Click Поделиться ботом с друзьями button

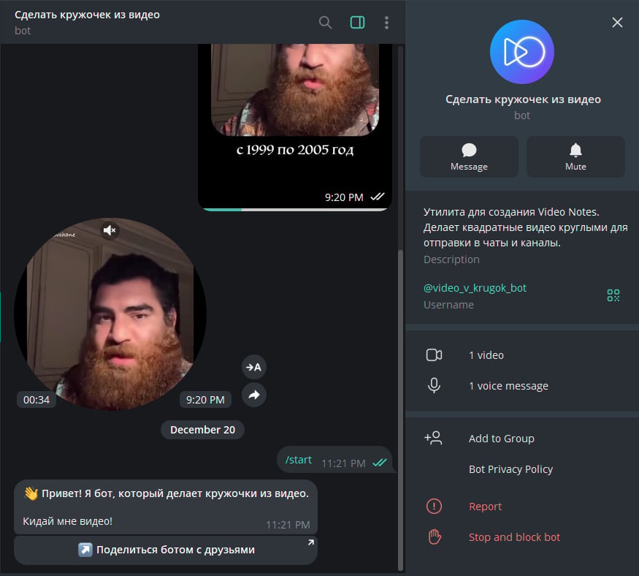click(166, 550)
